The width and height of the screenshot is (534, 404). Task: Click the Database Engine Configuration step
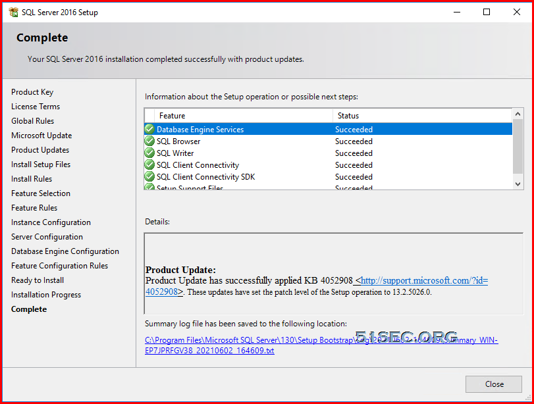[65, 251]
